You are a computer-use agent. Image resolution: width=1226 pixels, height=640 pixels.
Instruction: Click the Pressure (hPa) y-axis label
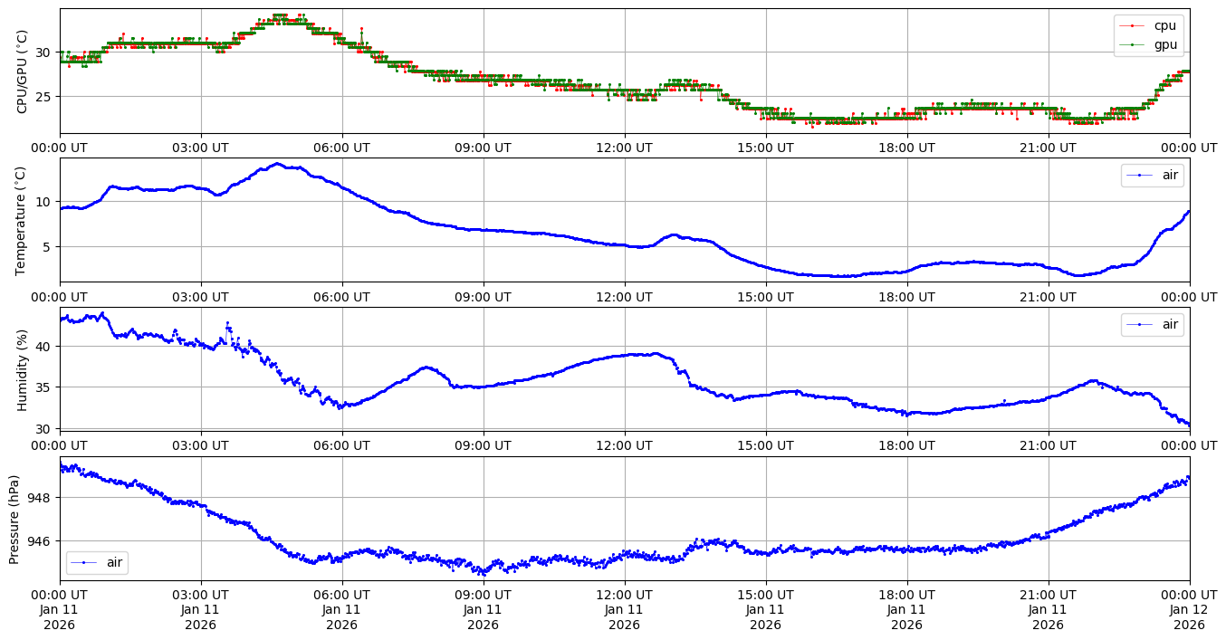(x=14, y=519)
